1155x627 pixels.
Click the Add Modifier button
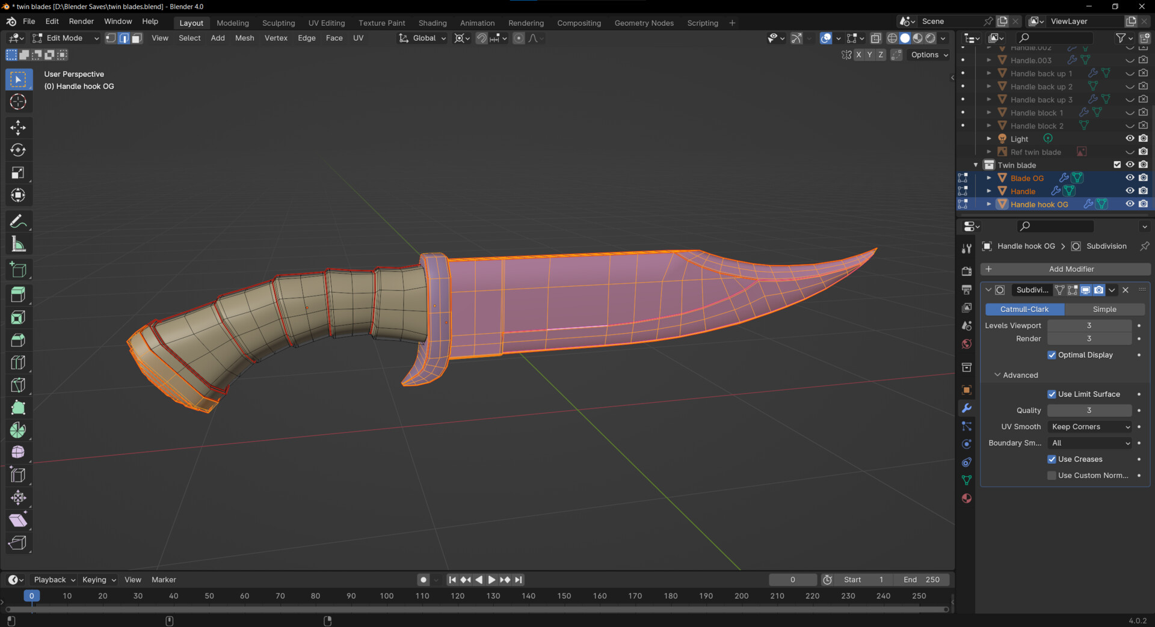click(x=1065, y=269)
